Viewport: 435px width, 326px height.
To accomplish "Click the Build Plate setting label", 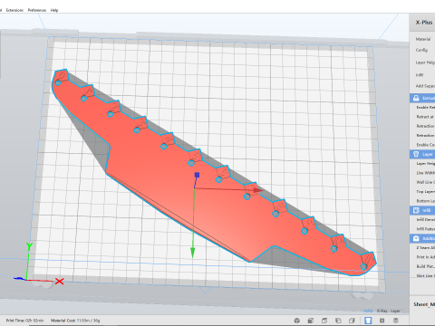I will pos(426,266).
